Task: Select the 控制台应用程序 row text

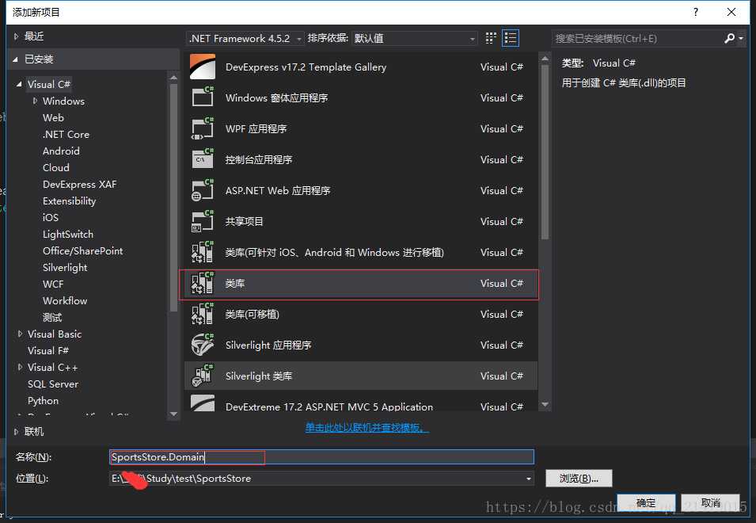Action: pos(258,160)
